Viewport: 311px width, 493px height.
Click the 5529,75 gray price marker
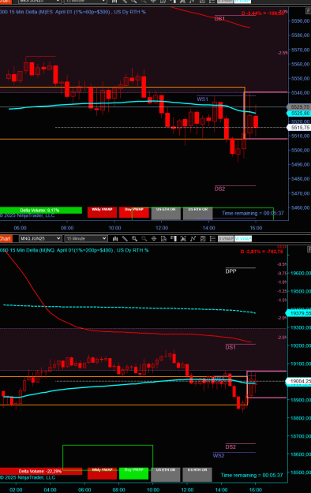point(299,107)
